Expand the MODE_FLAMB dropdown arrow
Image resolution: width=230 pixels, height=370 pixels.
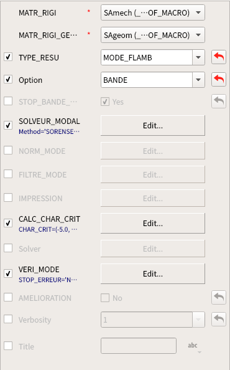198,57
